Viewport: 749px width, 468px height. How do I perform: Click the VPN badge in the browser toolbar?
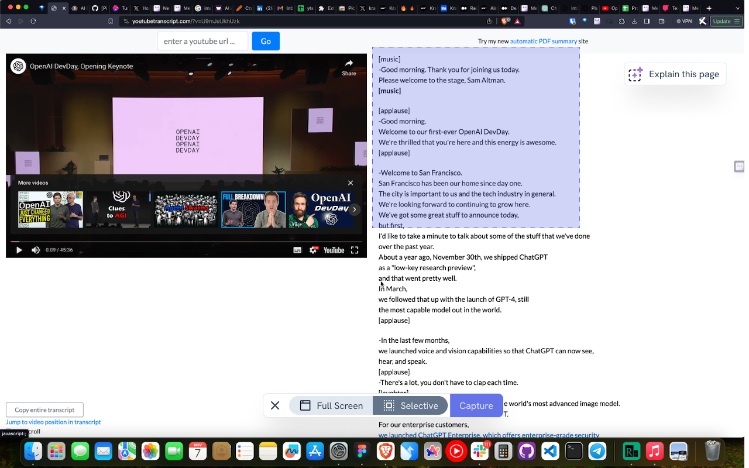point(683,21)
